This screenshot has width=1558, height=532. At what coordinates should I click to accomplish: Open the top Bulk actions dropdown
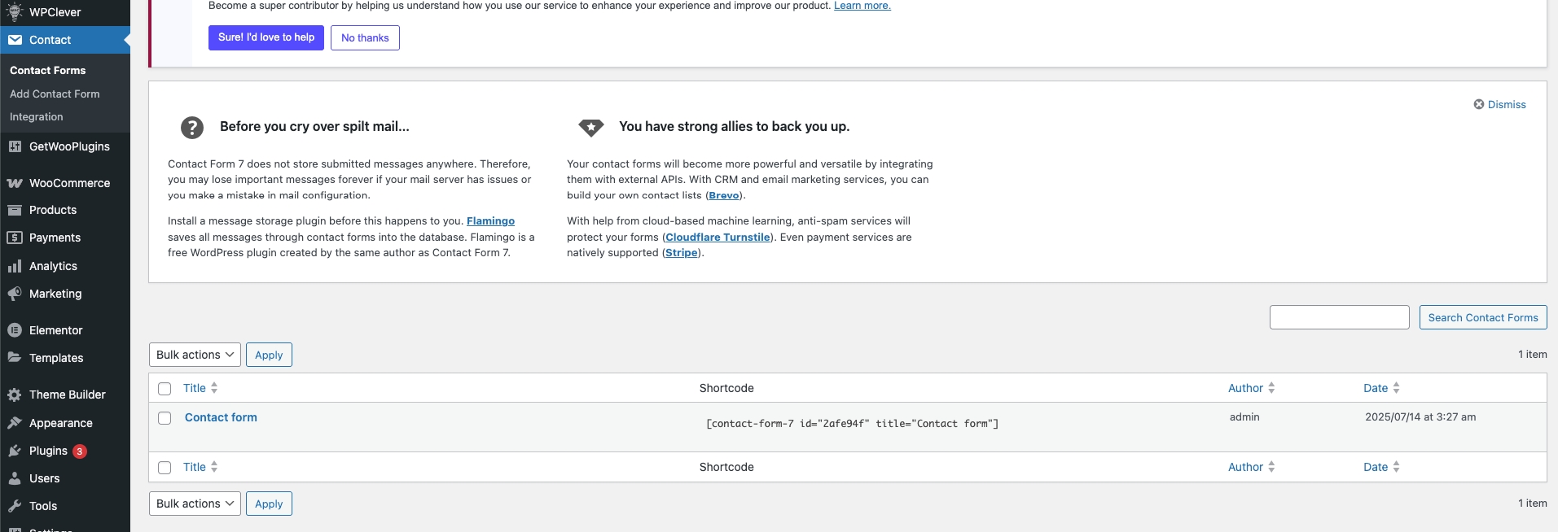pyautogui.click(x=195, y=355)
